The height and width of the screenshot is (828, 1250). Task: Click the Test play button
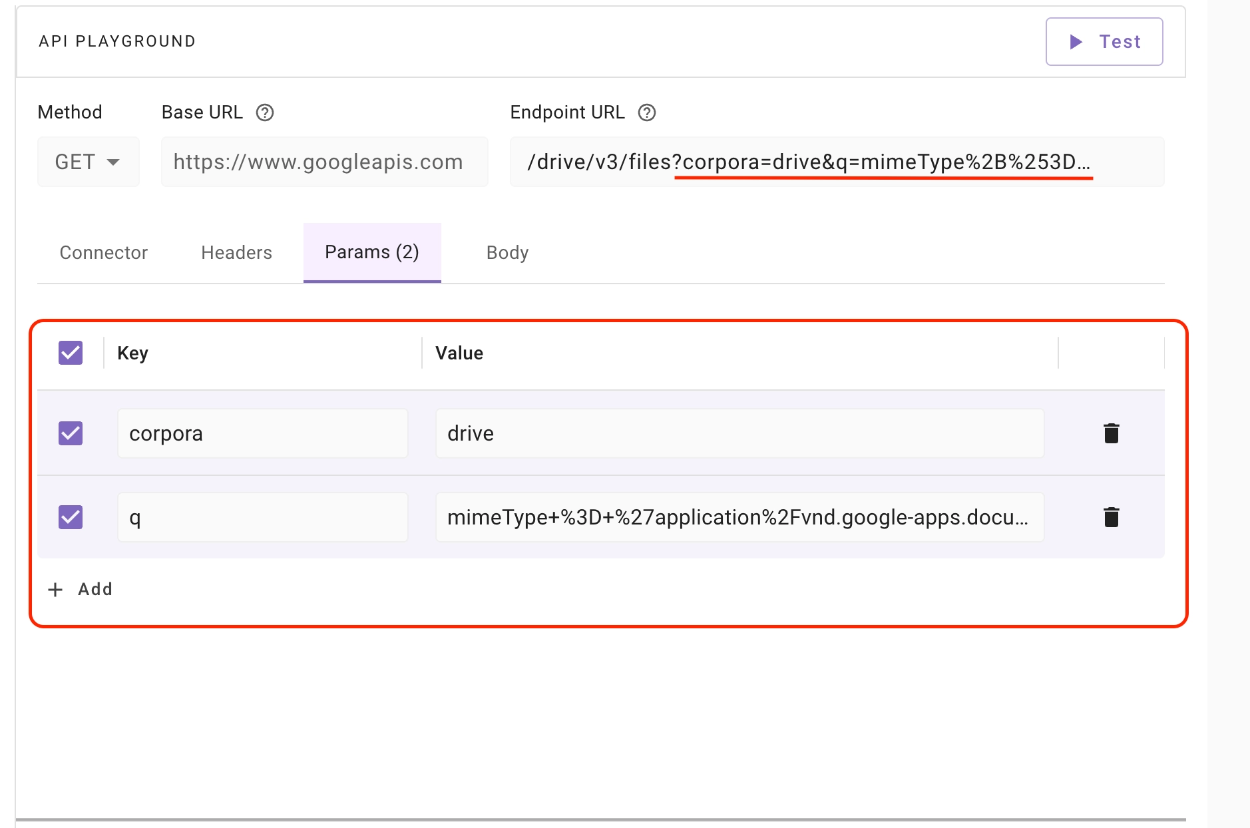point(1104,42)
